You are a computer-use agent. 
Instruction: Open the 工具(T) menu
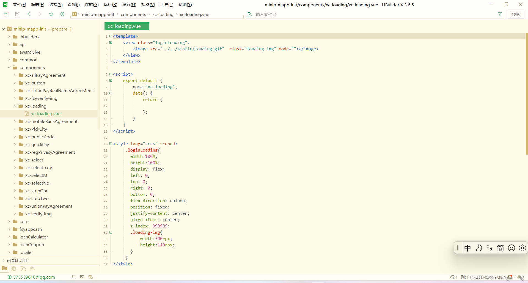click(167, 5)
